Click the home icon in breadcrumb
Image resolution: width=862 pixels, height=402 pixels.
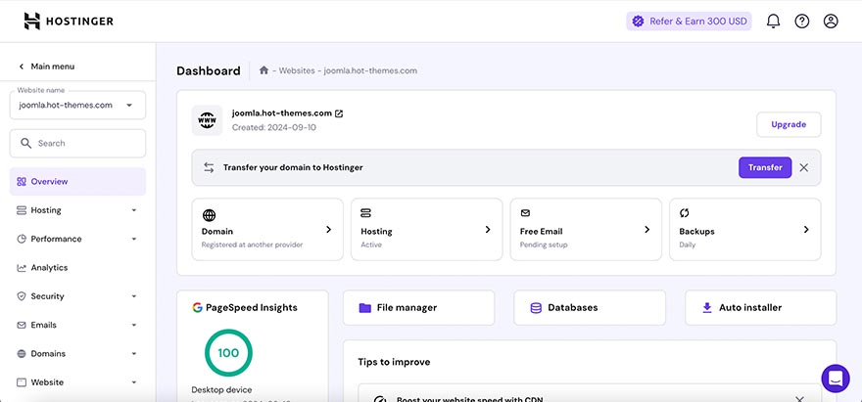click(263, 70)
